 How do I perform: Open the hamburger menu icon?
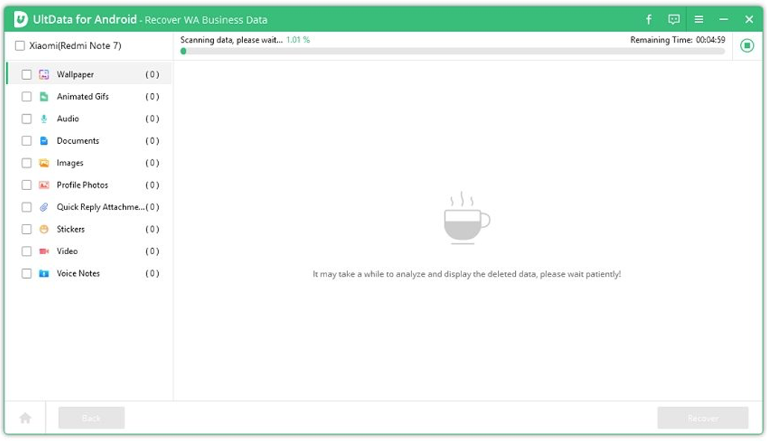coord(698,19)
